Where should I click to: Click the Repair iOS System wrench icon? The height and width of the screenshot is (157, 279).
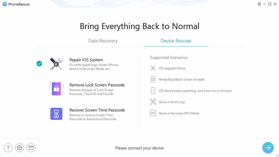point(56,64)
